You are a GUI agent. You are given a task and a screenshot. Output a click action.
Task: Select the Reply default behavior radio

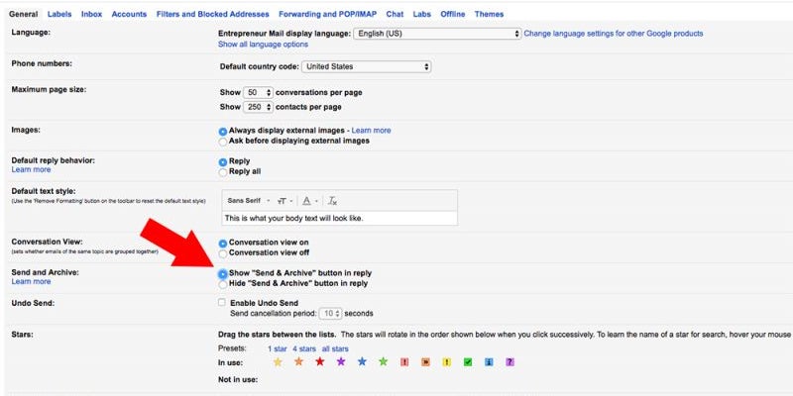pos(222,162)
